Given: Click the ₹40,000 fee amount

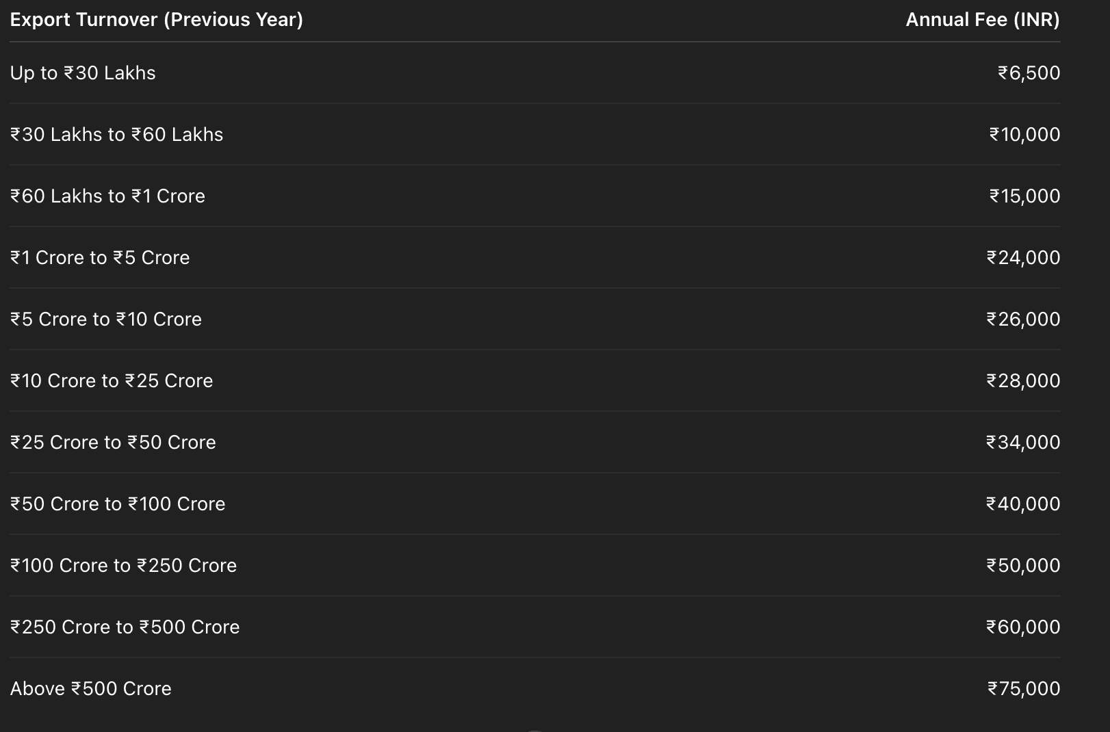Looking at the screenshot, I should pyautogui.click(x=1023, y=504).
